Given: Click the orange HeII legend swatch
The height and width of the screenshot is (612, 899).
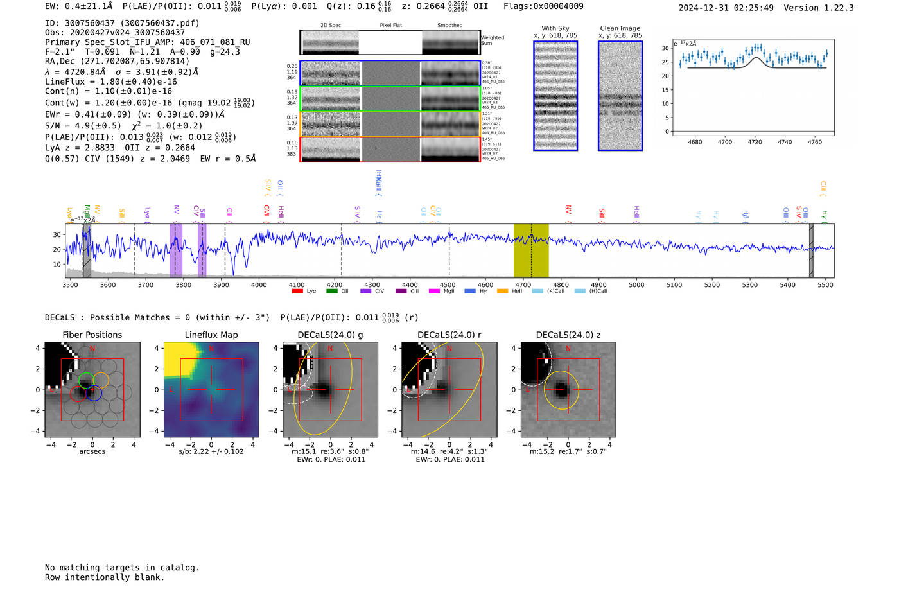Looking at the screenshot, I should coord(503,292).
